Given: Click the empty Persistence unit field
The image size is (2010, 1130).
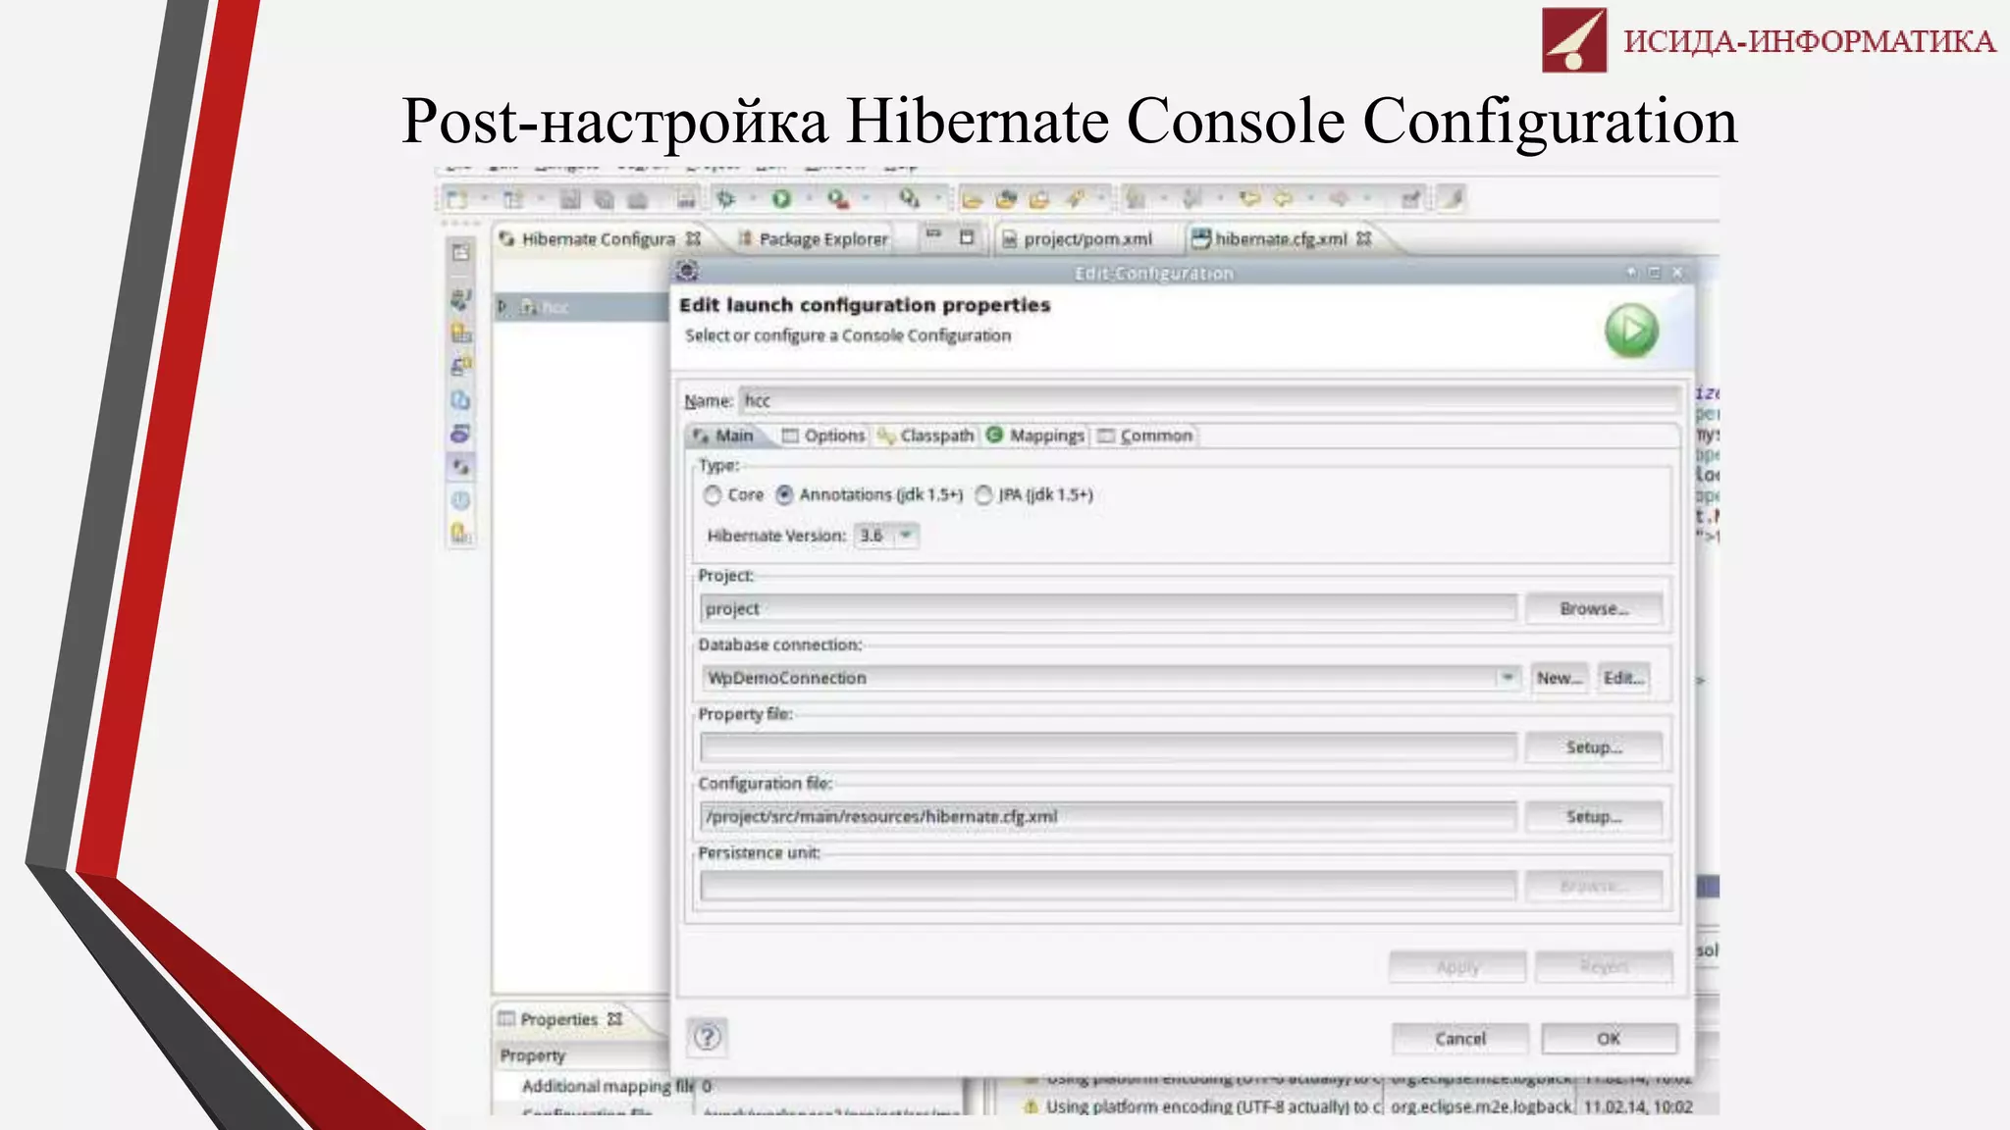Looking at the screenshot, I should [x=1108, y=886].
